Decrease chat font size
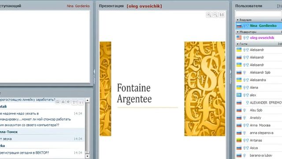The height and width of the screenshot is (159, 282). click(81, 102)
